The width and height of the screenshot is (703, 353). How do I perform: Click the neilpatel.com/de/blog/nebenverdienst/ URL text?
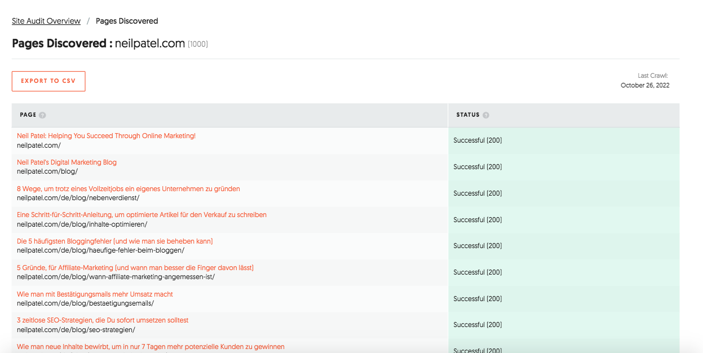78,198
